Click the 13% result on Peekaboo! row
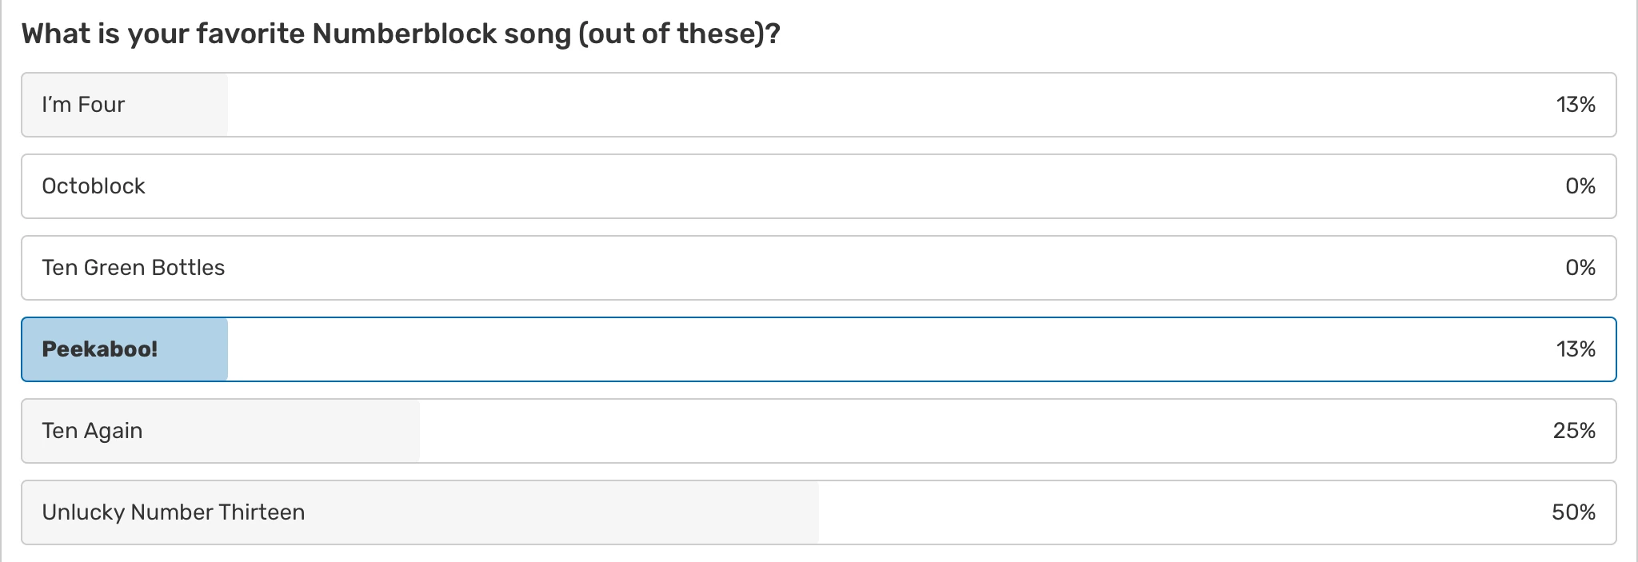The image size is (1638, 562). click(1575, 349)
